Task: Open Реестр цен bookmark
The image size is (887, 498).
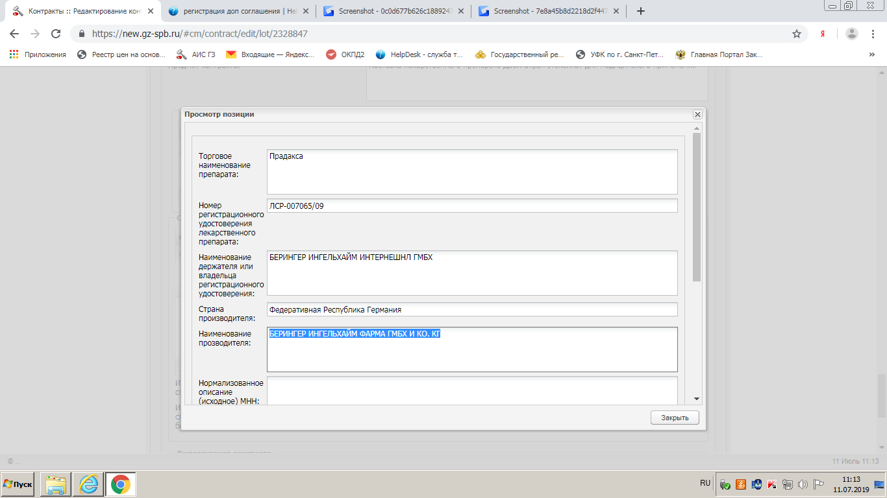Action: point(121,54)
